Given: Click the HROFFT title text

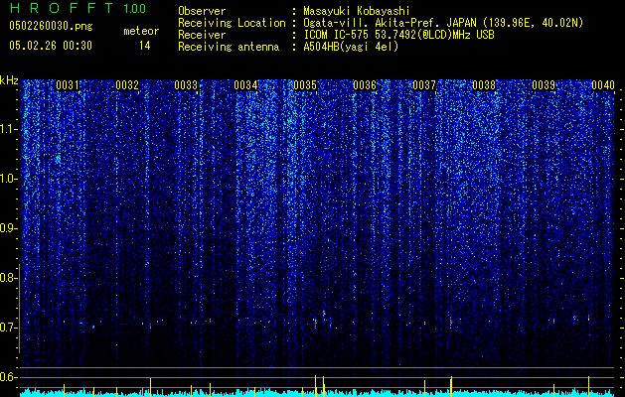Looking at the screenshot, I should click(x=63, y=8).
